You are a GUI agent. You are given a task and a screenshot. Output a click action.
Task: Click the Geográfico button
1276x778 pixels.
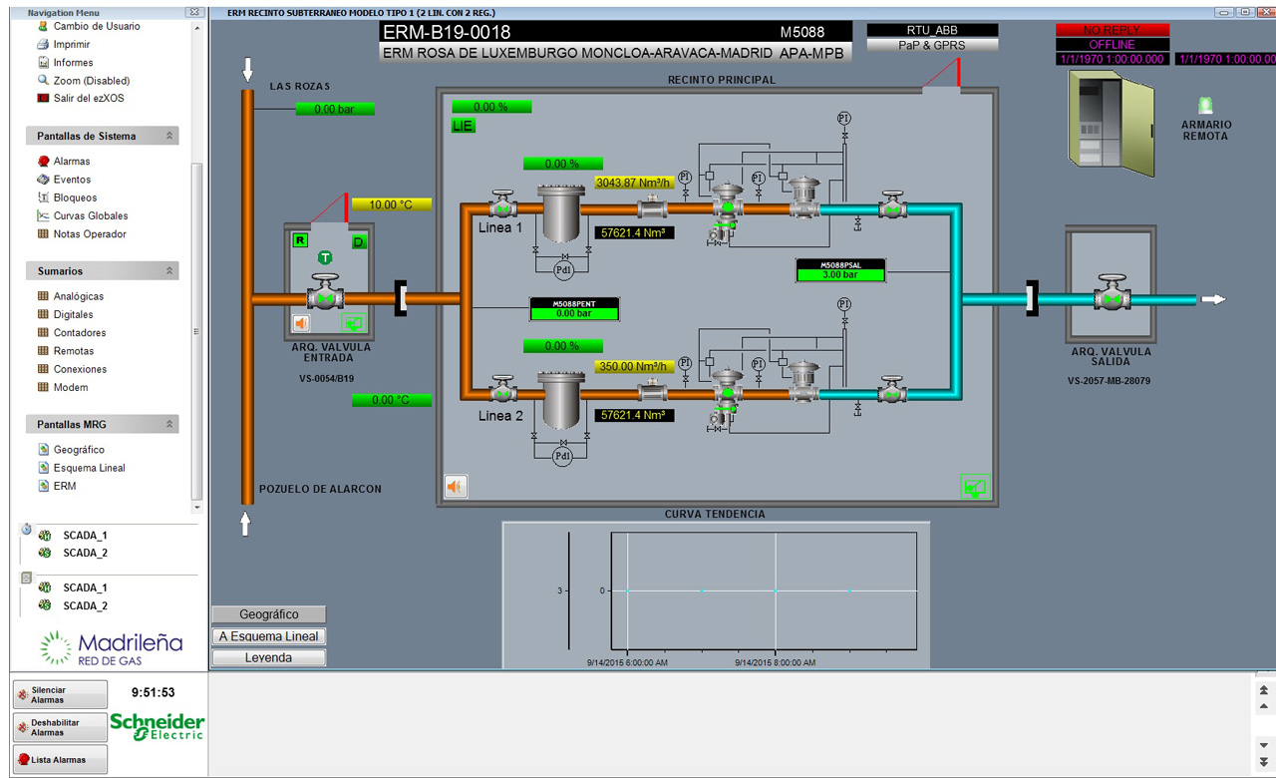[268, 614]
